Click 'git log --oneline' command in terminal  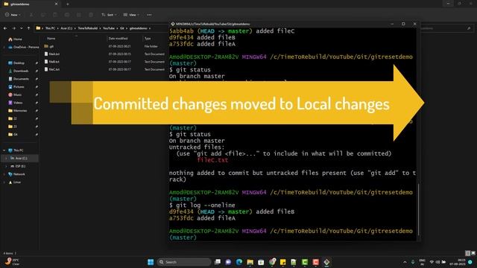(x=206, y=205)
